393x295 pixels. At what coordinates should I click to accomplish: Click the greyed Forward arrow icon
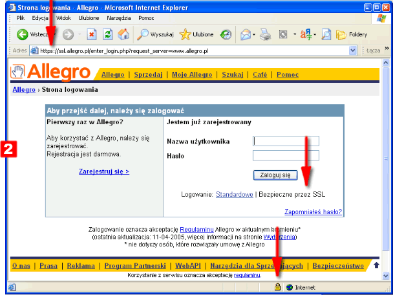click(68, 35)
